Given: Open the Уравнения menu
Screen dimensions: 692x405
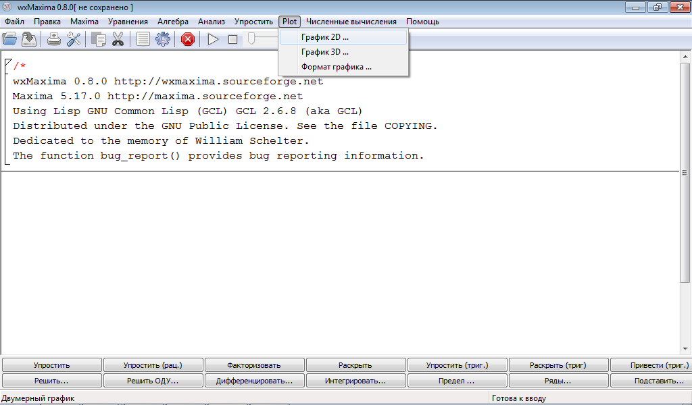Looking at the screenshot, I should coord(128,22).
